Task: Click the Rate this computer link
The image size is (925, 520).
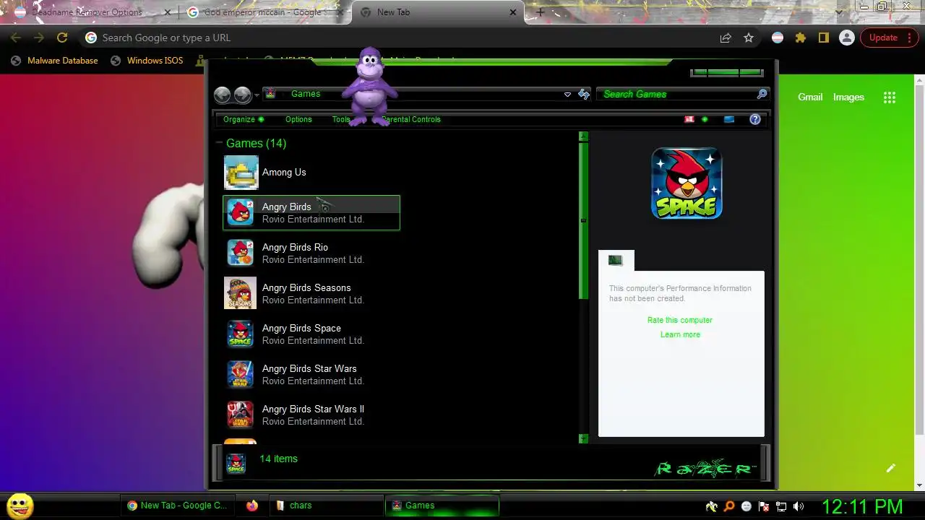Action: point(680,320)
